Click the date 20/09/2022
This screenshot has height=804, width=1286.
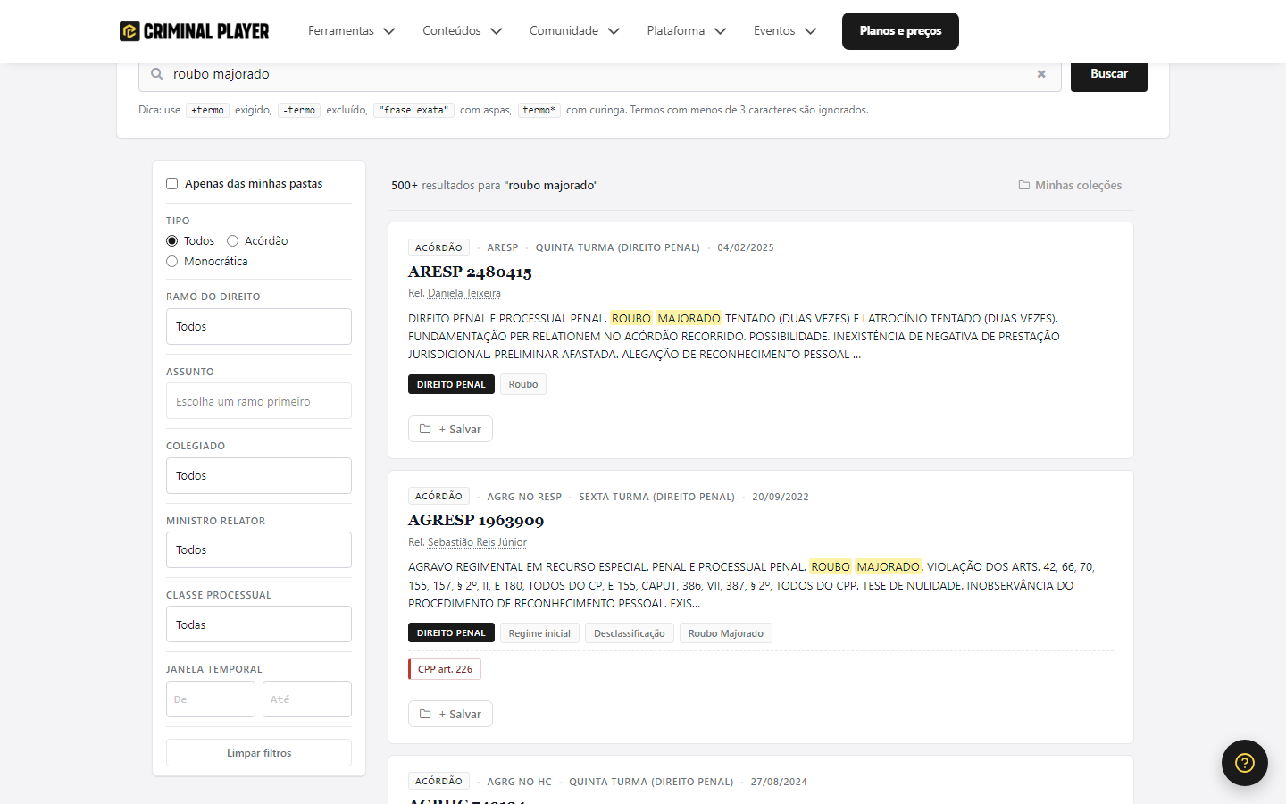tap(781, 497)
